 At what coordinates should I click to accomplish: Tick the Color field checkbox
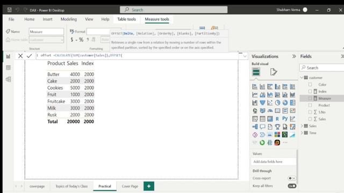pyautogui.click(x=310, y=85)
